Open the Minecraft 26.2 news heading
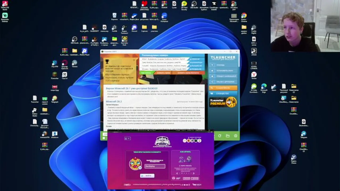 [114, 102]
